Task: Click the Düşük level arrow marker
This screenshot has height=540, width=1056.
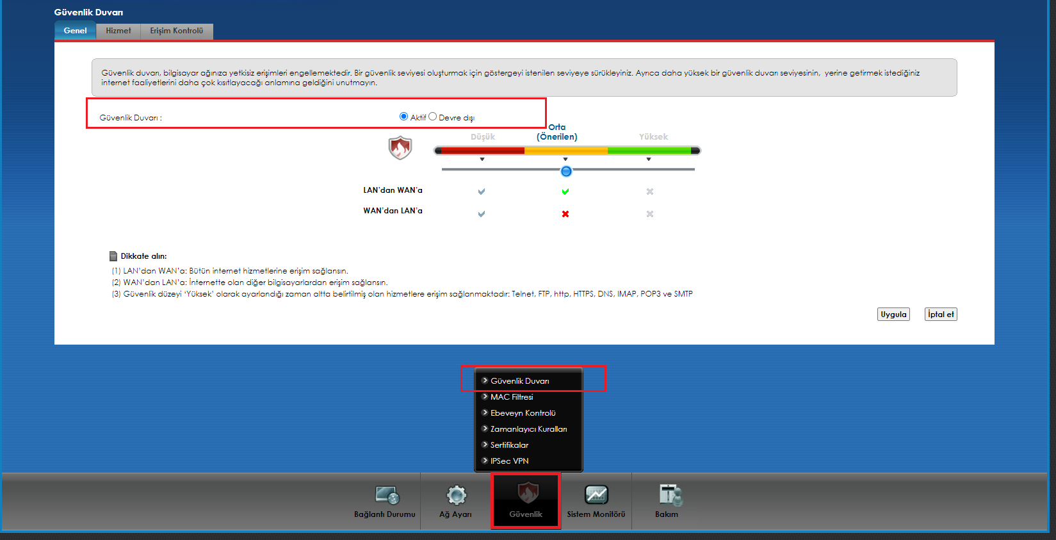Action: (x=482, y=160)
